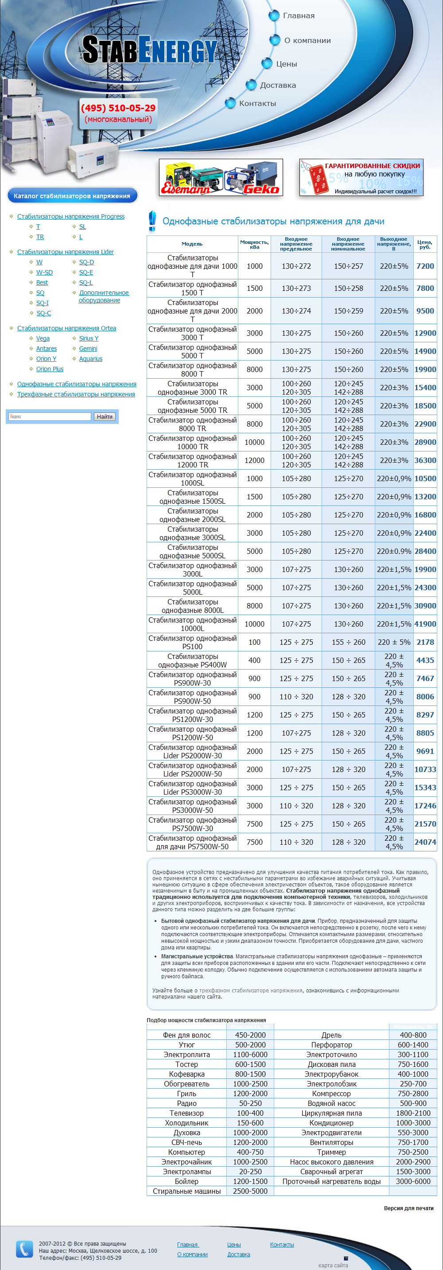Click the blue phone icon in footer
Screen dimensions: 443x1270
pyautogui.click(x=24, y=1249)
